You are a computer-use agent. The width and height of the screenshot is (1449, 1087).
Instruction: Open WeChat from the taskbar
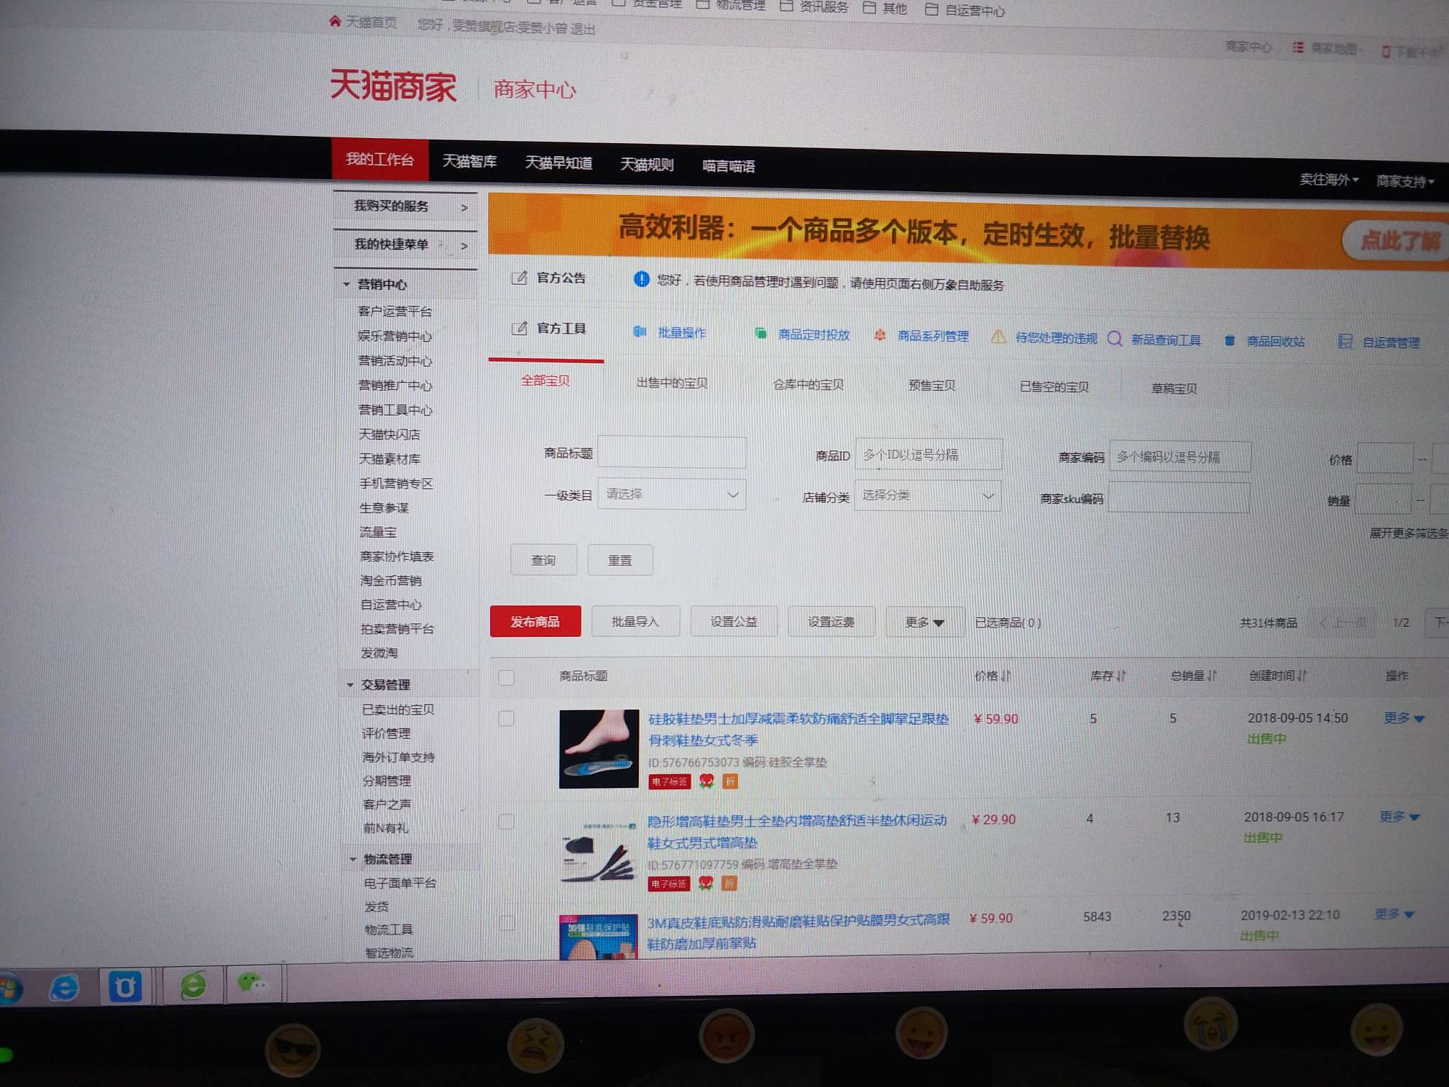click(252, 982)
